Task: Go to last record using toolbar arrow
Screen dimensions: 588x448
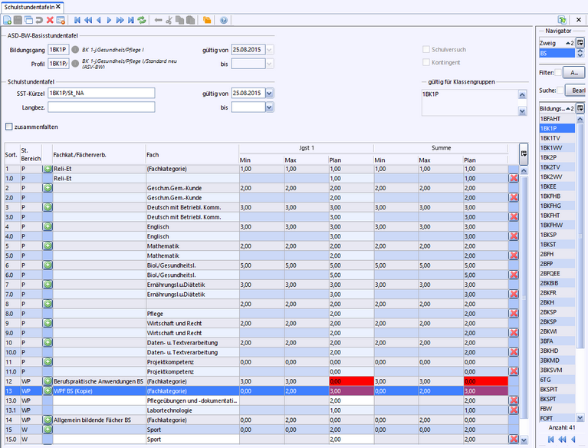Action: (x=130, y=19)
